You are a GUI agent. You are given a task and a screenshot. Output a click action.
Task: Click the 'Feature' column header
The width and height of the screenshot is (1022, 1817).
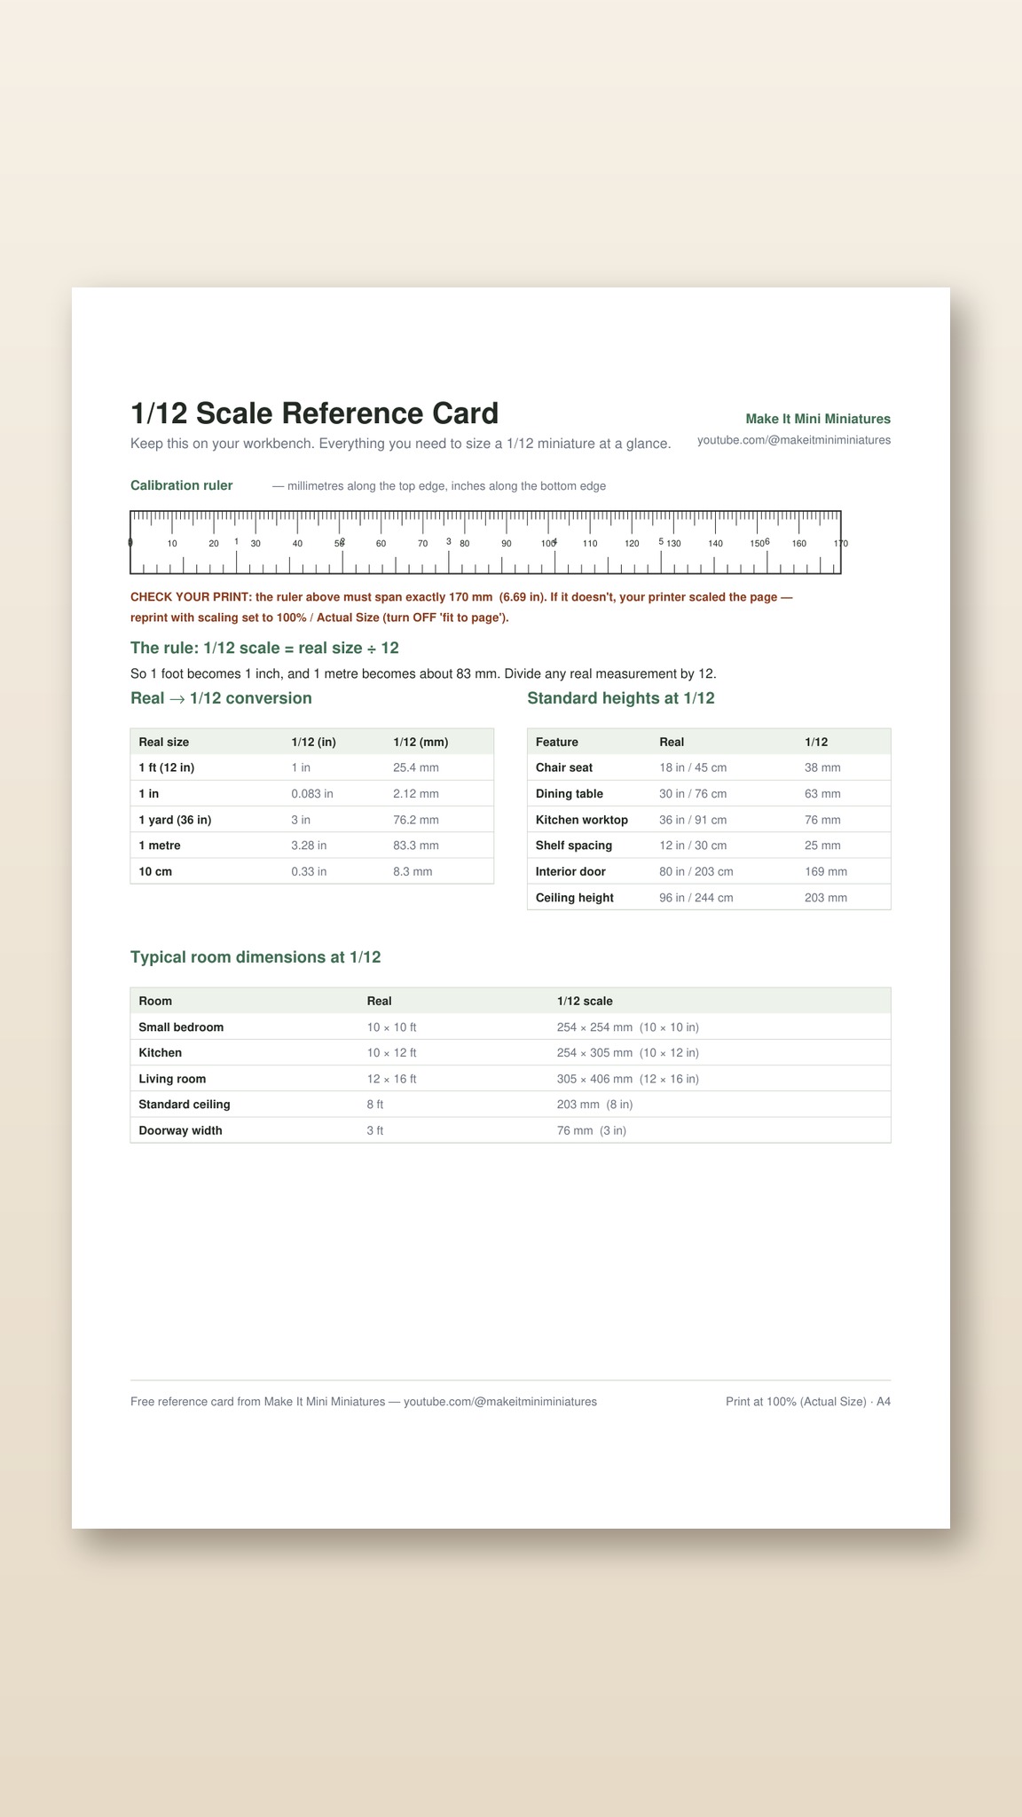coord(557,742)
